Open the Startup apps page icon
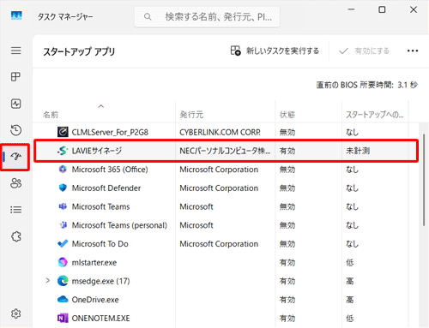 [15, 157]
